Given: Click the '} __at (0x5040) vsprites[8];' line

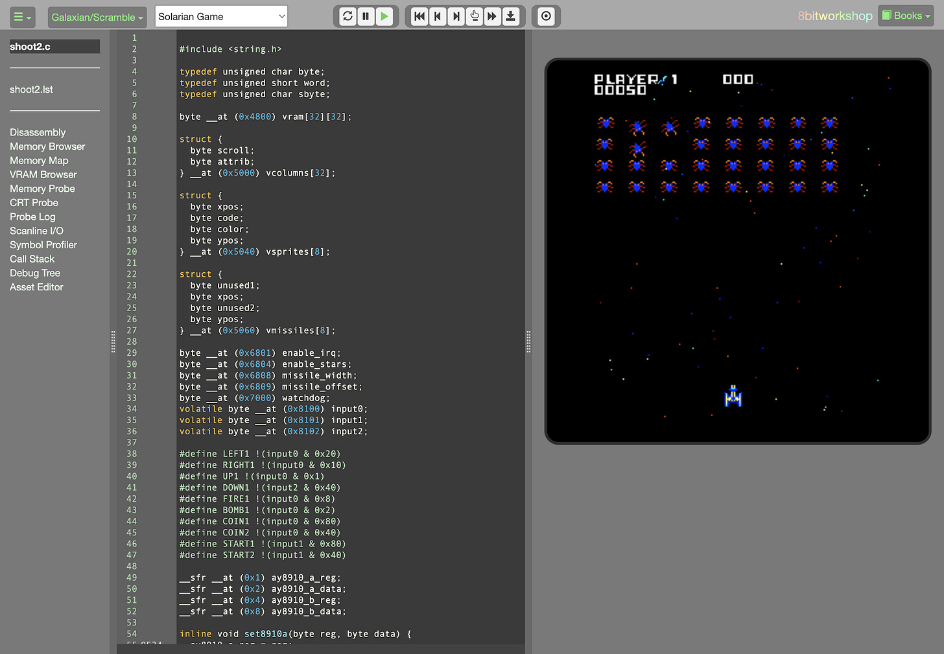Looking at the screenshot, I should [255, 251].
